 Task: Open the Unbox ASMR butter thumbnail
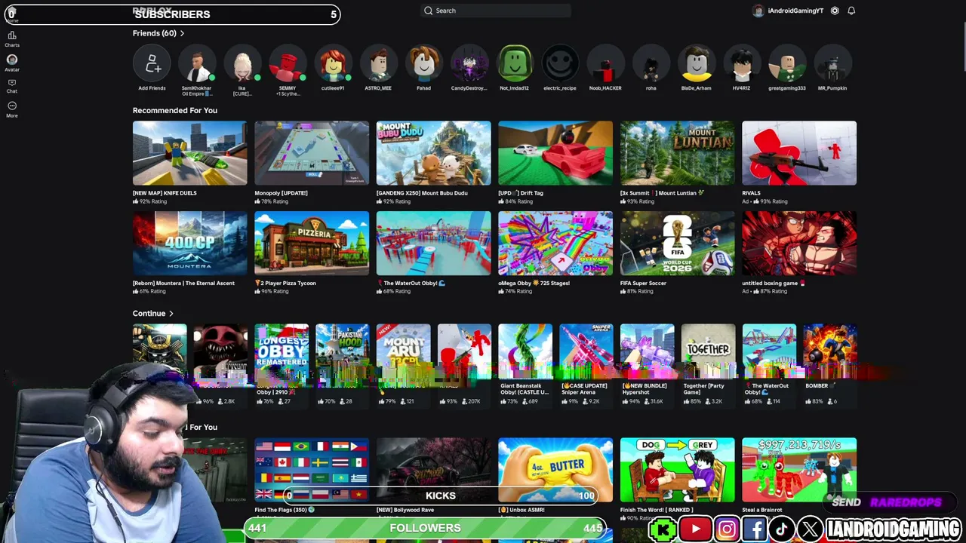tap(555, 470)
